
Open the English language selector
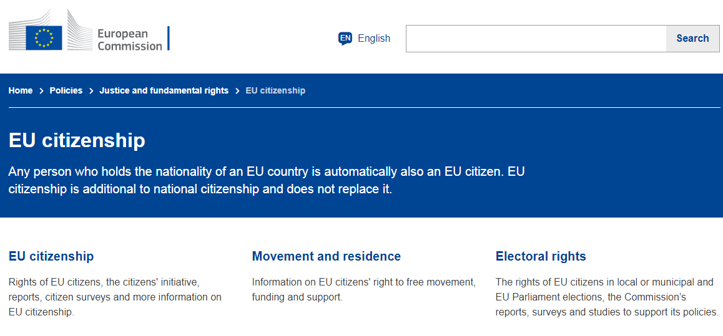[x=364, y=38]
